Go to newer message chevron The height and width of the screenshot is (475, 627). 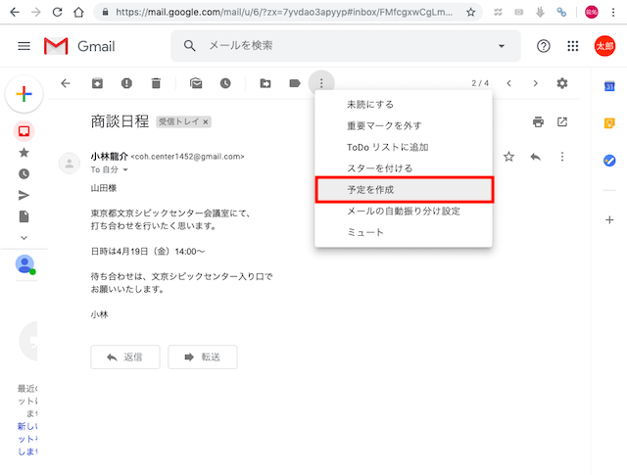coord(508,83)
